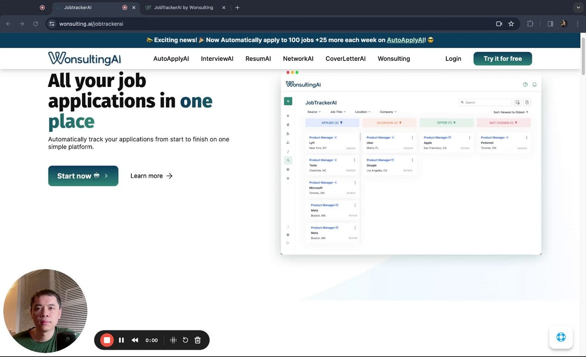Click inside the JobTrackerAI search field

[485, 102]
